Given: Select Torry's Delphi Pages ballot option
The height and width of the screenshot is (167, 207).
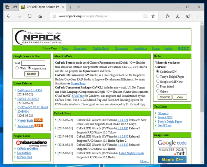Looking at the screenshot, I should click(x=158, y=76).
